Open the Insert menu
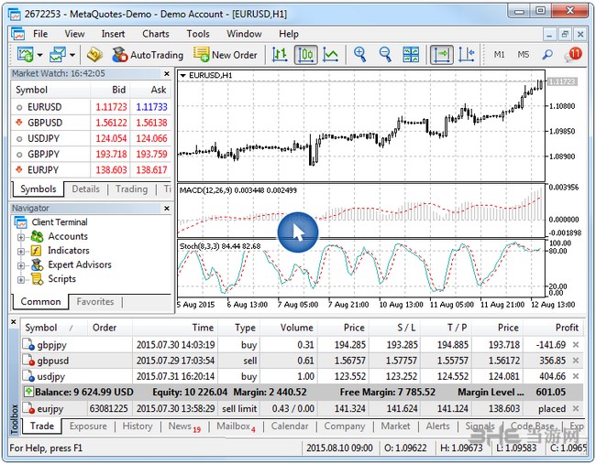This screenshot has height=464, width=596. tap(113, 34)
